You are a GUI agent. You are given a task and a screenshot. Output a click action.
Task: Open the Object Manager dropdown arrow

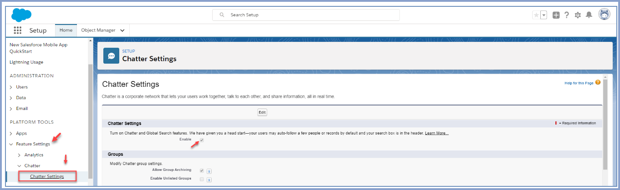click(x=122, y=30)
